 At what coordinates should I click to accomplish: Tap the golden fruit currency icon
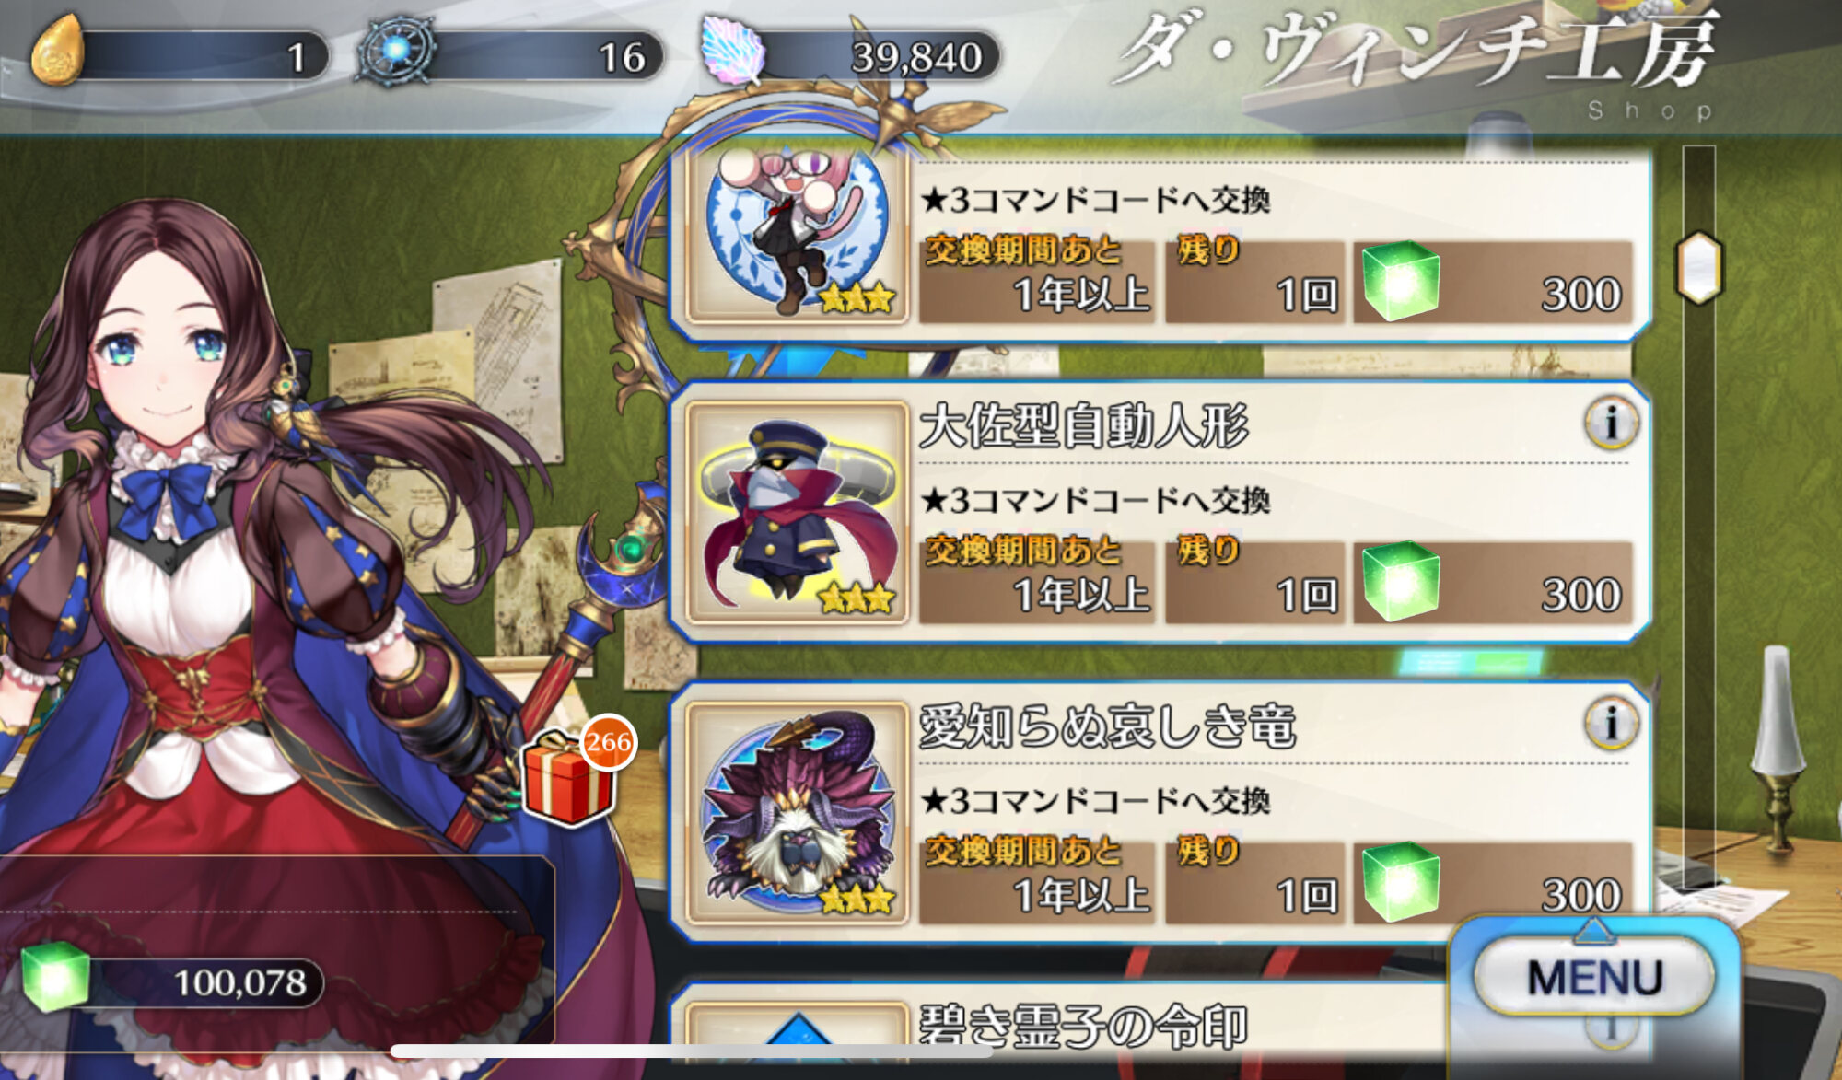point(57,52)
